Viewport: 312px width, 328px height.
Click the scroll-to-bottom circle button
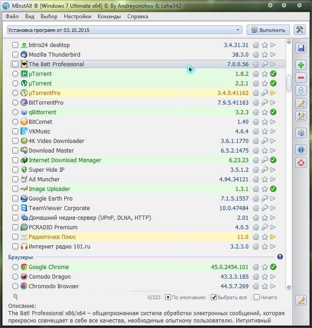(289, 287)
